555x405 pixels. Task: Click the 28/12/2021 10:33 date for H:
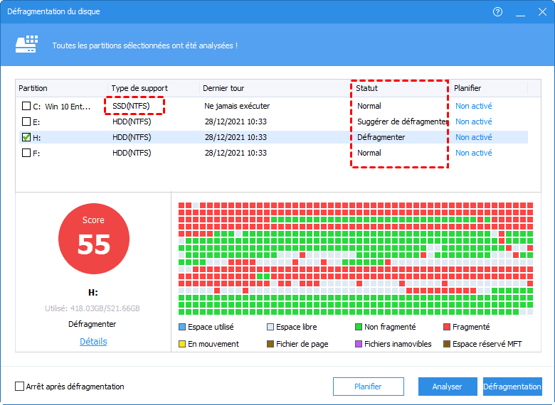tap(236, 137)
